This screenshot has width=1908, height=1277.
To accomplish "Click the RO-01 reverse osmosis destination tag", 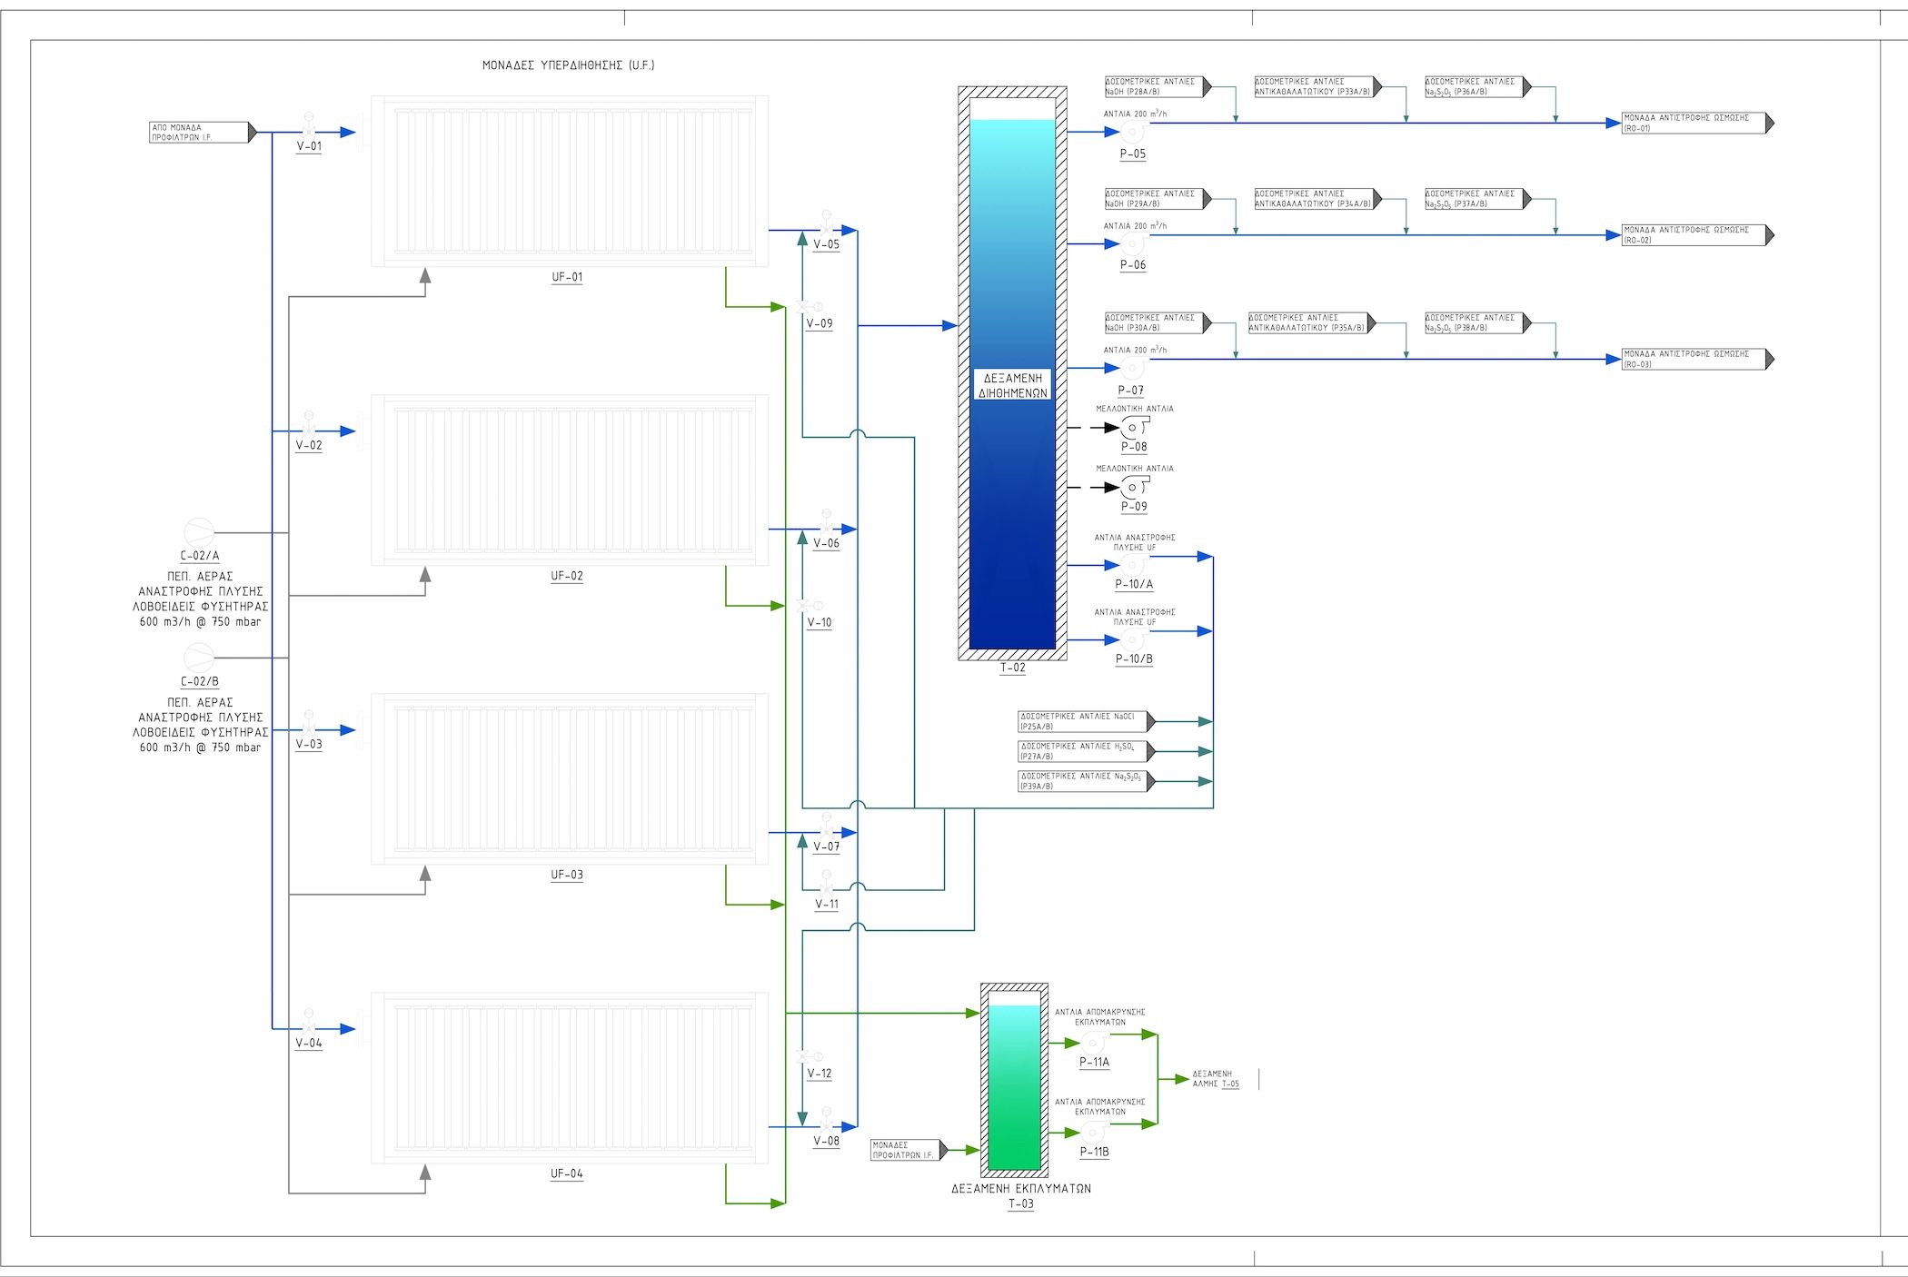I will [1696, 124].
